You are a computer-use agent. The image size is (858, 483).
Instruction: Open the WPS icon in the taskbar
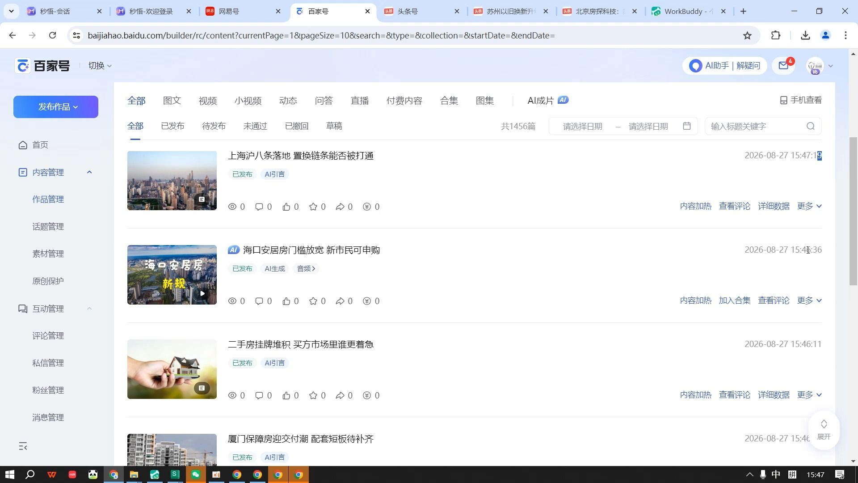coord(52,475)
